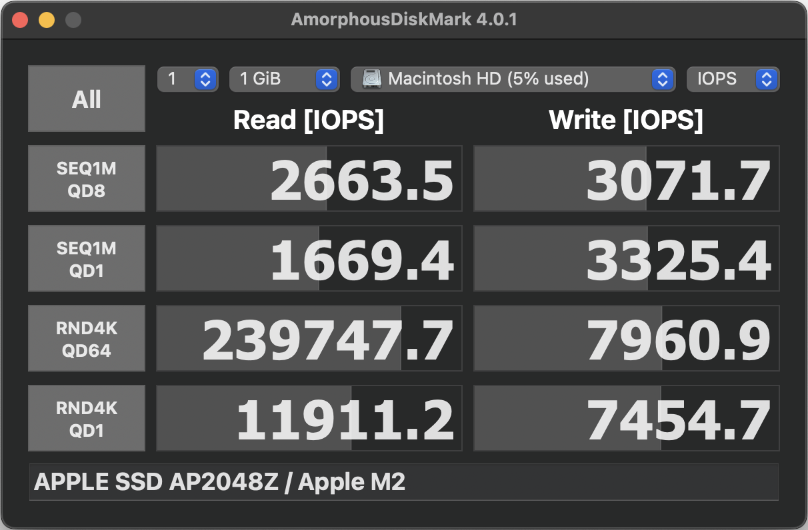Image resolution: width=808 pixels, height=530 pixels.
Task: Run the RND4K QD64 benchmark
Action: [x=87, y=338]
